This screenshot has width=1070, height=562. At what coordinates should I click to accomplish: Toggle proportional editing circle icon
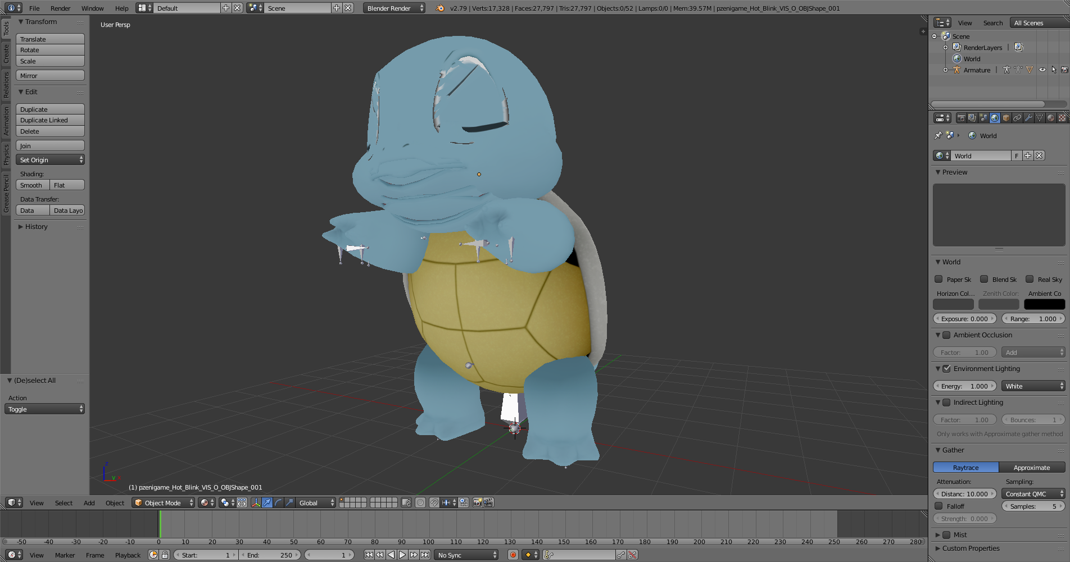pyautogui.click(x=420, y=502)
